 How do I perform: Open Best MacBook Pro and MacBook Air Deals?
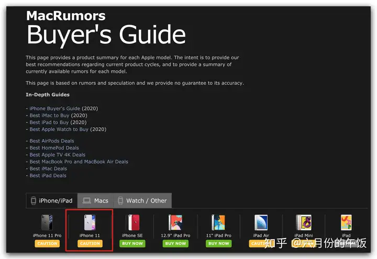[x=79, y=162]
